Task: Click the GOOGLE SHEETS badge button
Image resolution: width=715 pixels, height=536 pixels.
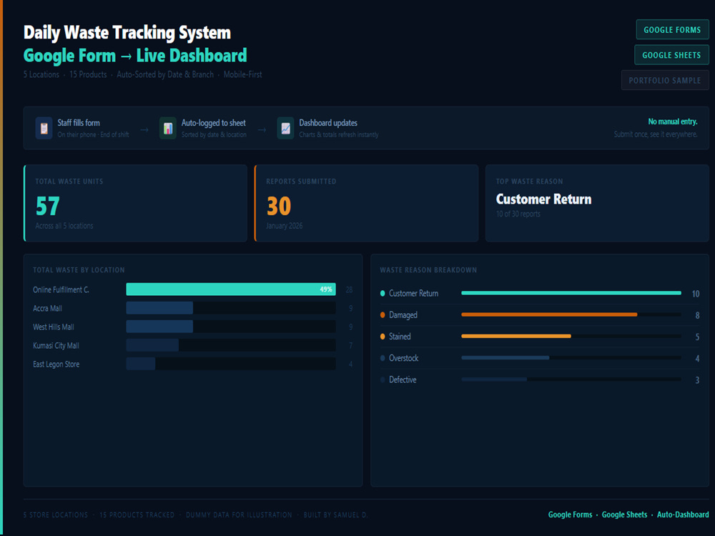Action: click(x=671, y=55)
